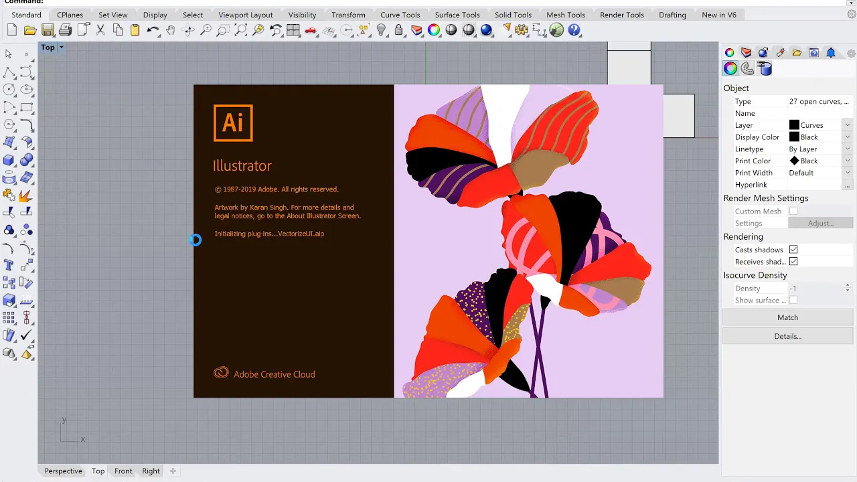This screenshot has height=482, width=857.
Task: Expand the Print Width dropdown
Action: point(848,173)
